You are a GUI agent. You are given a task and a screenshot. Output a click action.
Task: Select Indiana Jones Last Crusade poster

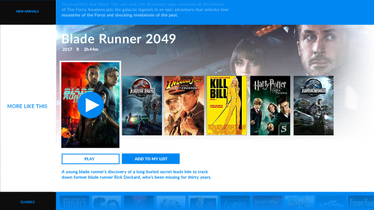(x=184, y=105)
